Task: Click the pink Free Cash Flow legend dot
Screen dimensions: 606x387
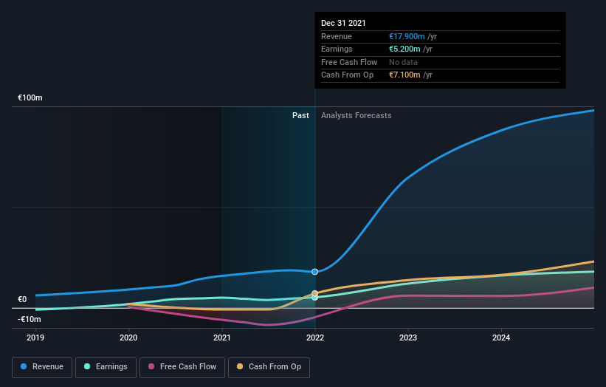Action: tap(151, 366)
